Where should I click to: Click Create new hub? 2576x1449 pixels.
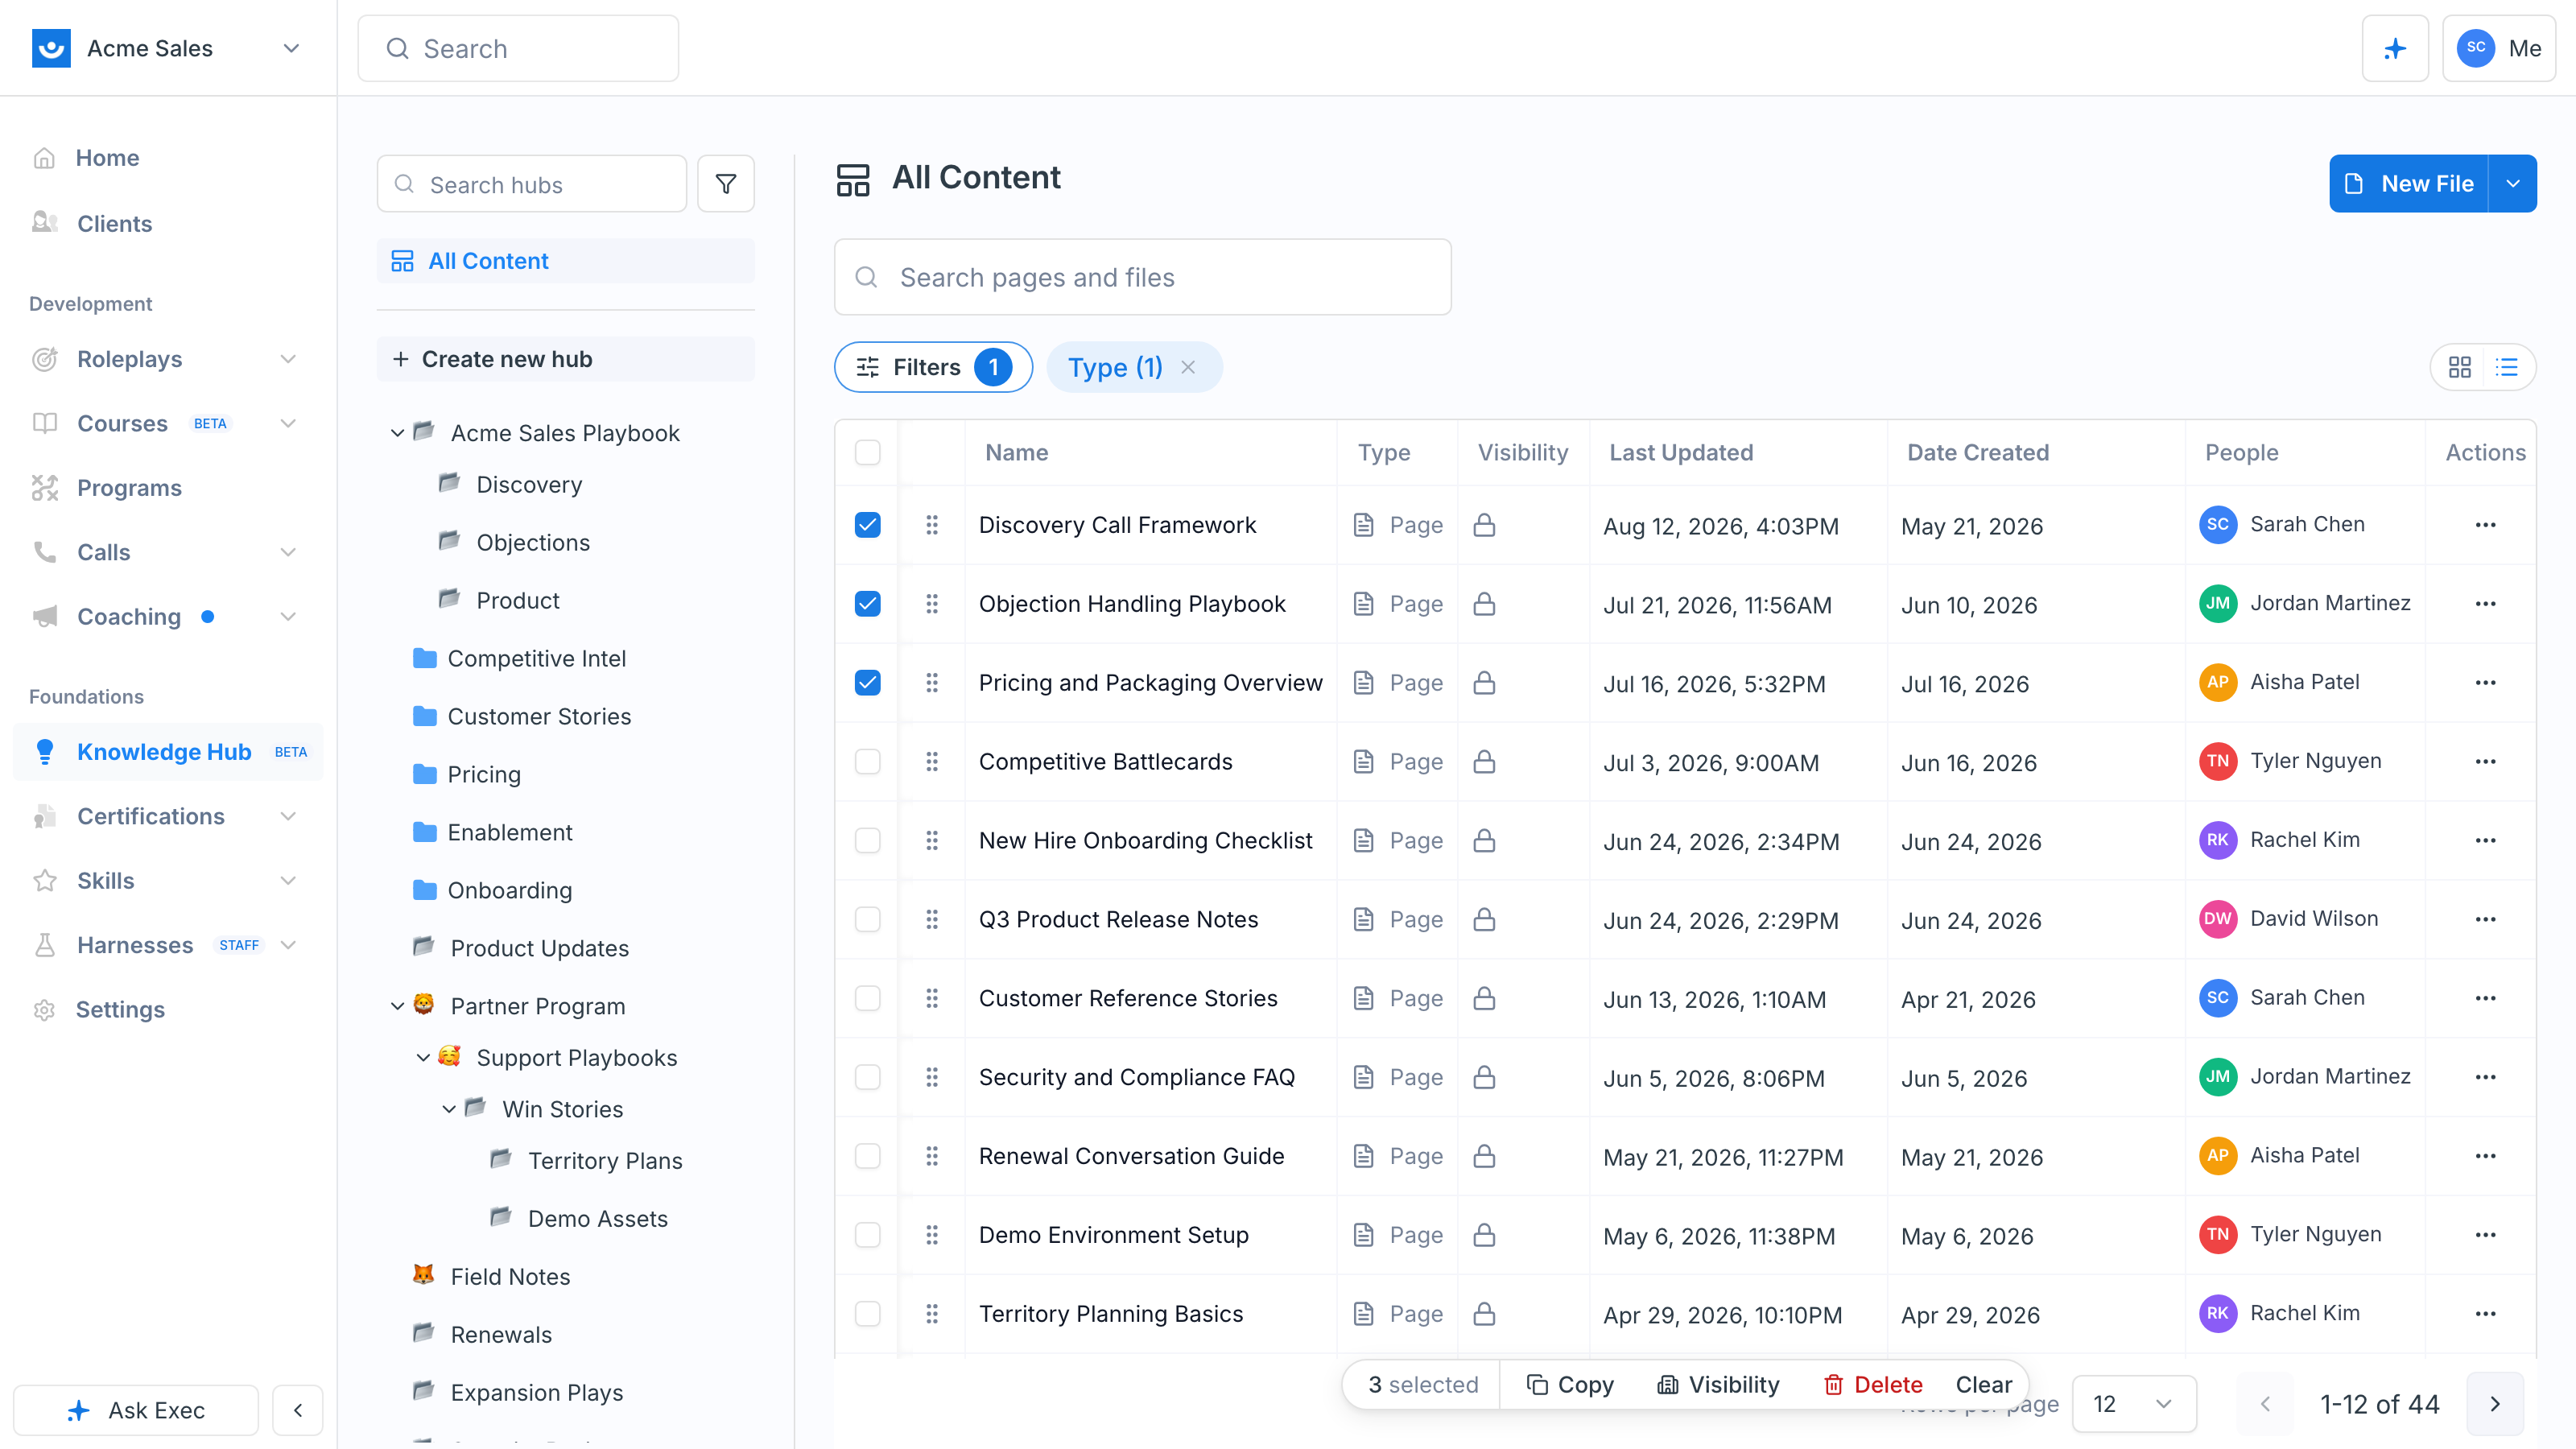pos(565,359)
